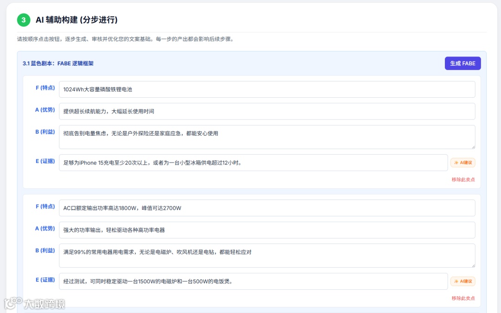Edit the iPhone 15充电 evidence field

[x=253, y=163]
